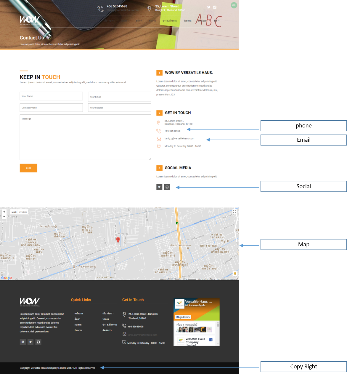Image resolution: width=347 pixels, height=374 pixels.
Task: Toggle the green ON switch in the header
Action: 234,5
